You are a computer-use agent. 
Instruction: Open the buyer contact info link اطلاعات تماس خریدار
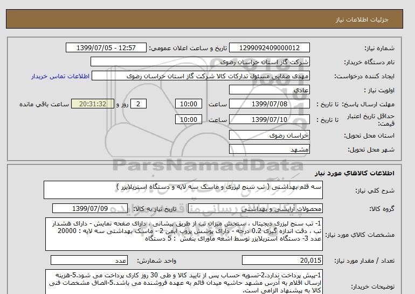60,76
